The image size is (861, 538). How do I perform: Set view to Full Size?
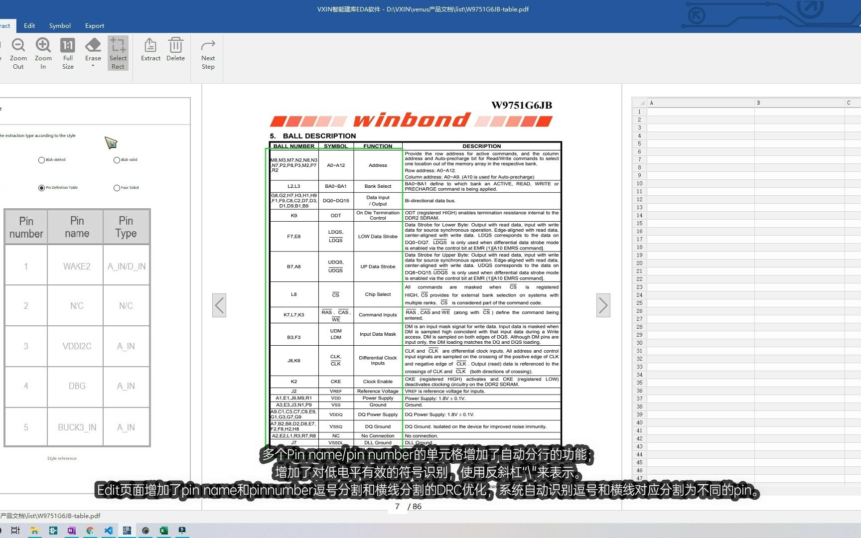[68, 53]
